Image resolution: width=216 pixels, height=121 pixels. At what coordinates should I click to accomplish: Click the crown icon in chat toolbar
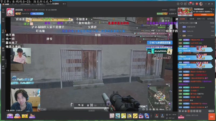click(185, 111)
